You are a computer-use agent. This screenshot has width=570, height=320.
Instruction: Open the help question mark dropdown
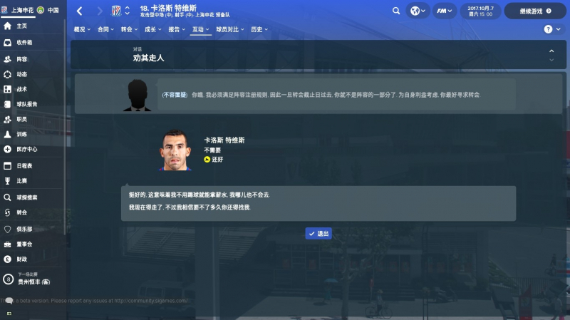pos(551,29)
